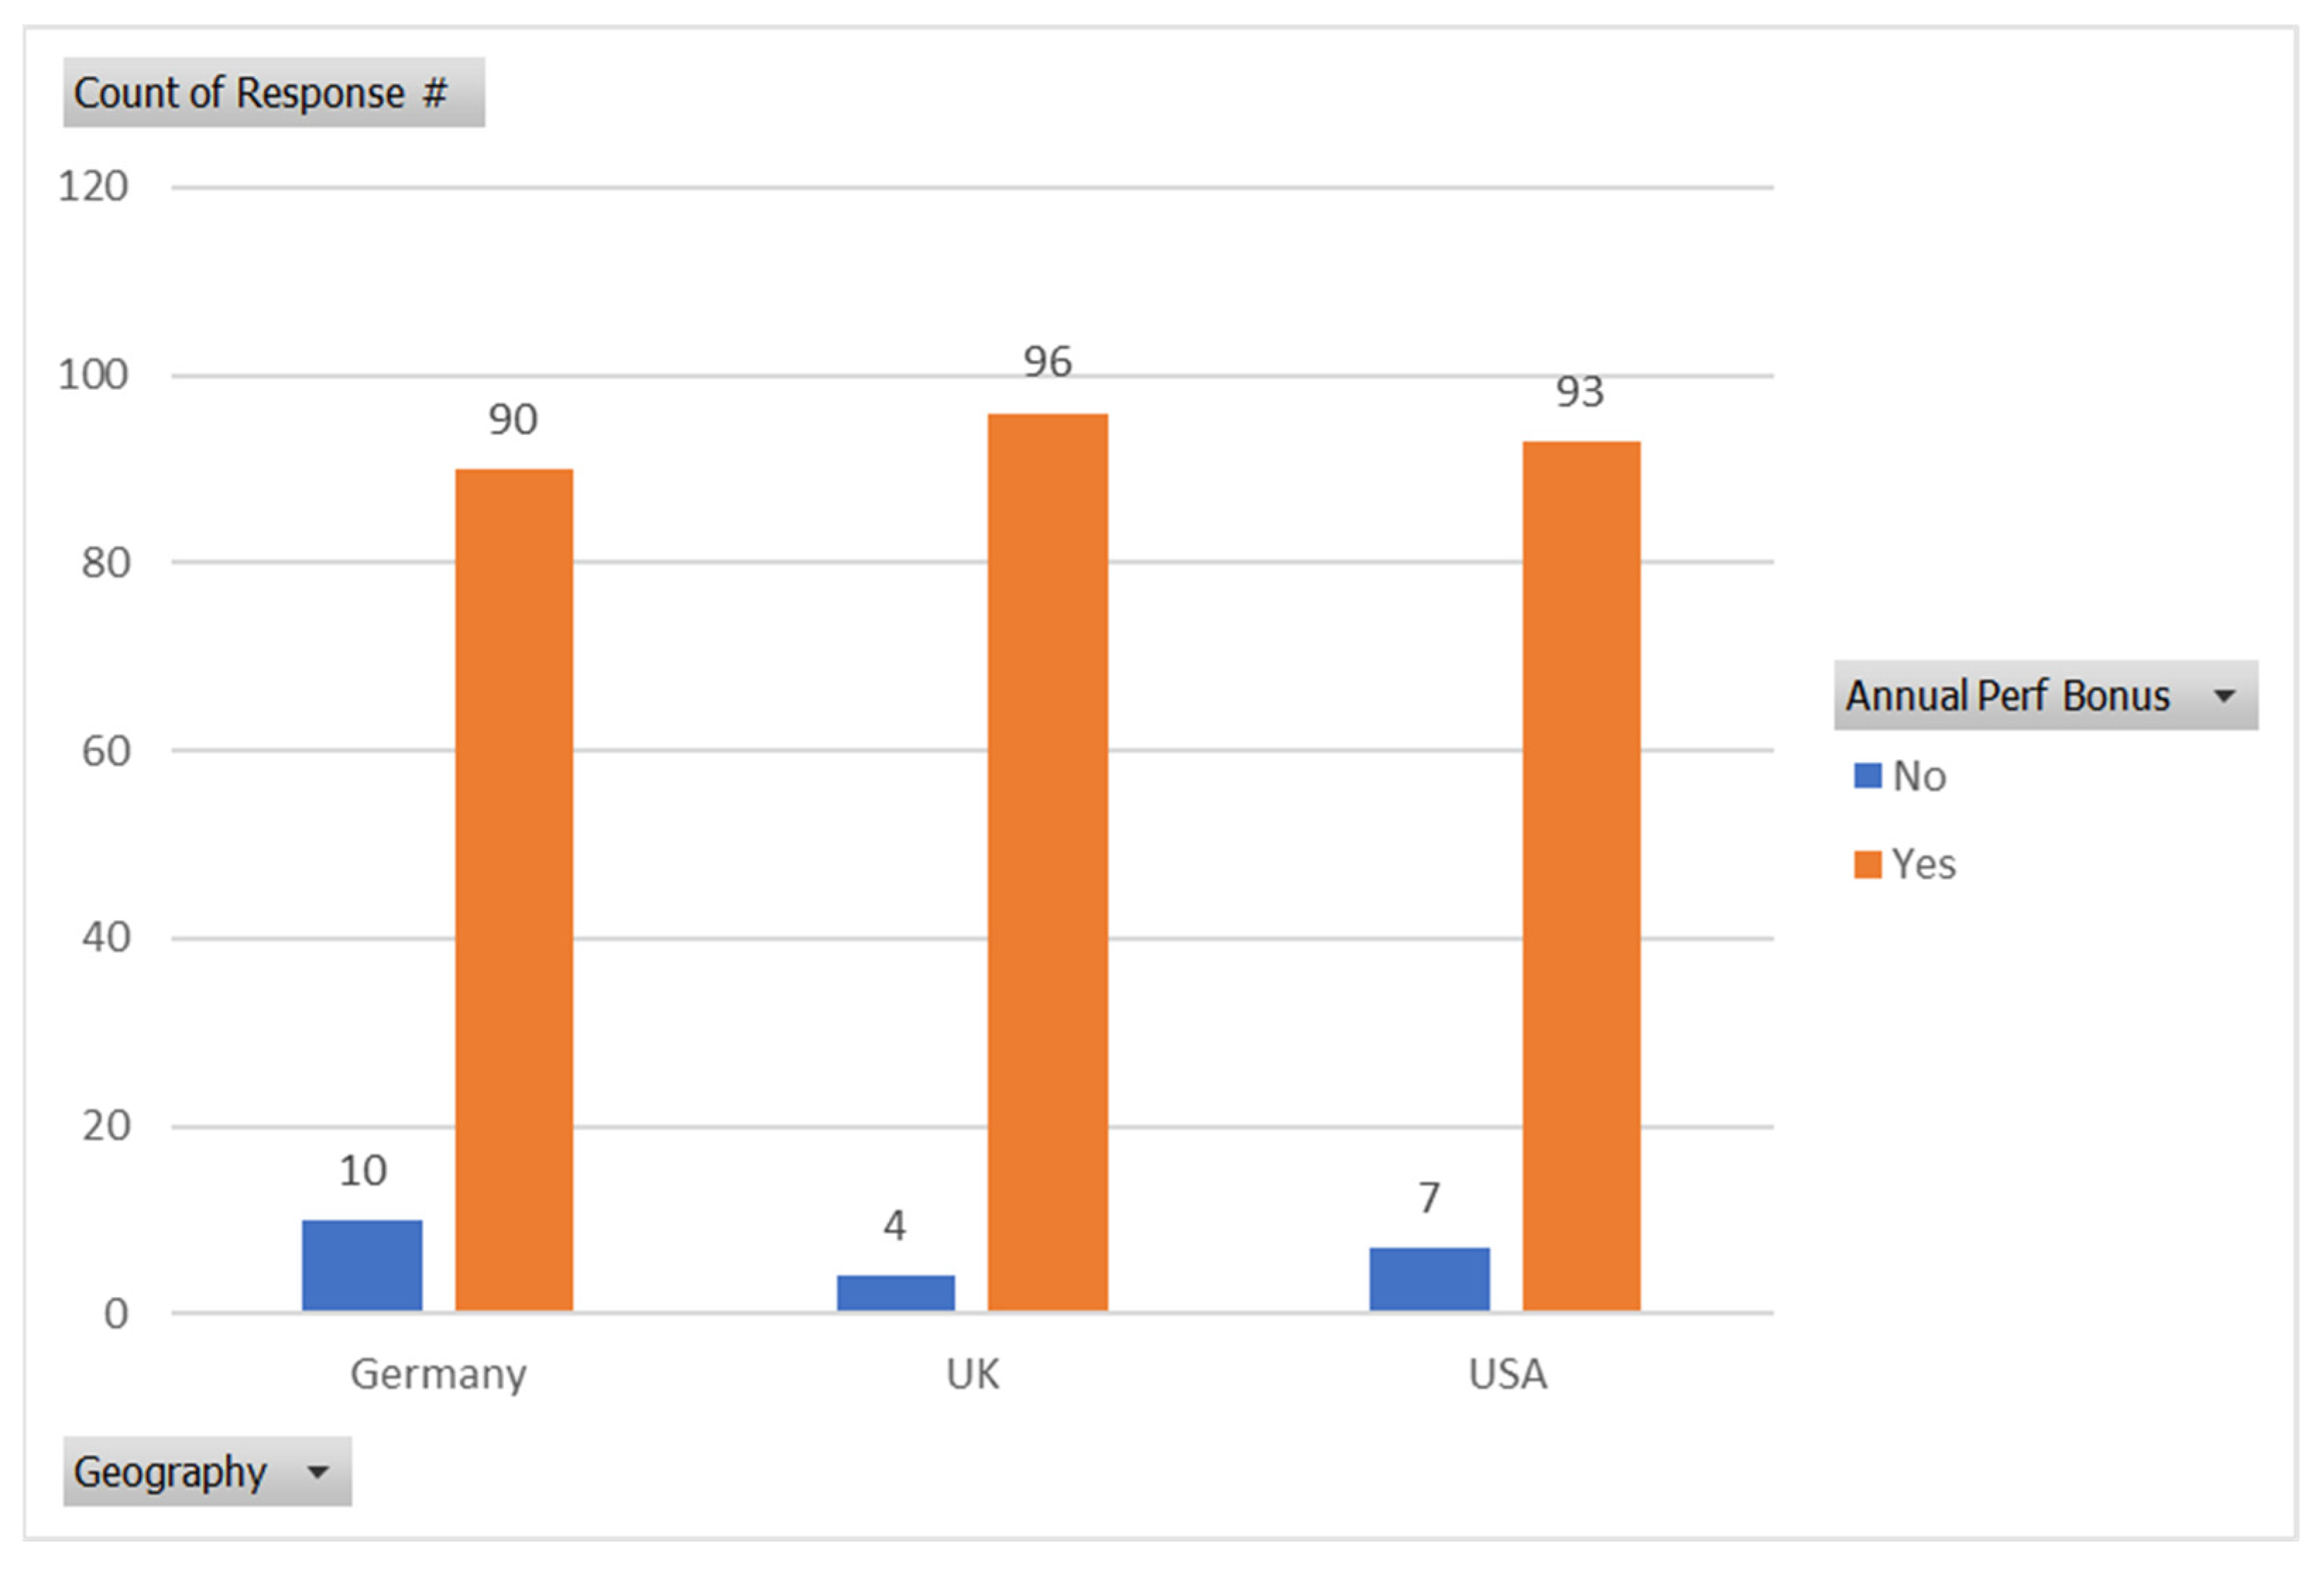Click the UK category axis label
The width and height of the screenshot is (2324, 1570).
972,1375
